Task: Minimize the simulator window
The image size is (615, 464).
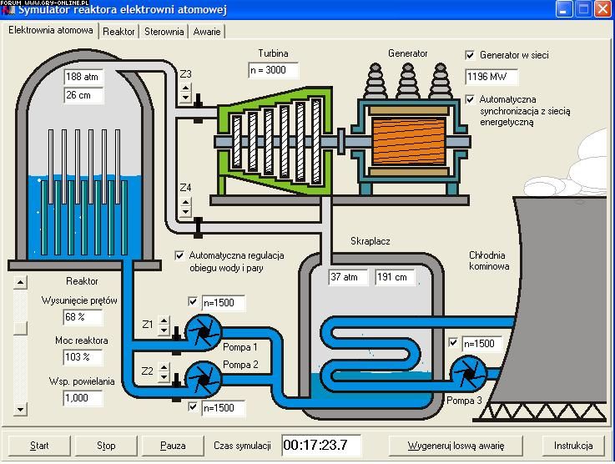Action: coord(563,9)
